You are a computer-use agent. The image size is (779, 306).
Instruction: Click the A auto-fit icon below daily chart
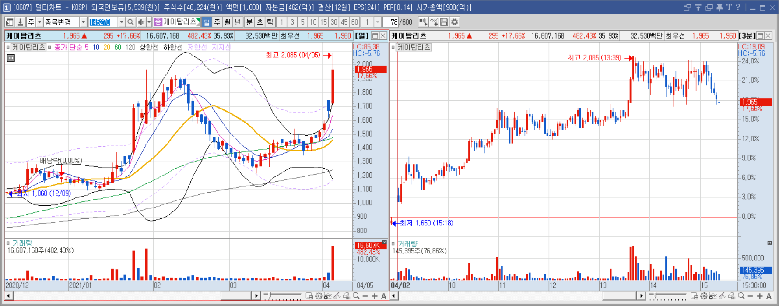[384, 296]
